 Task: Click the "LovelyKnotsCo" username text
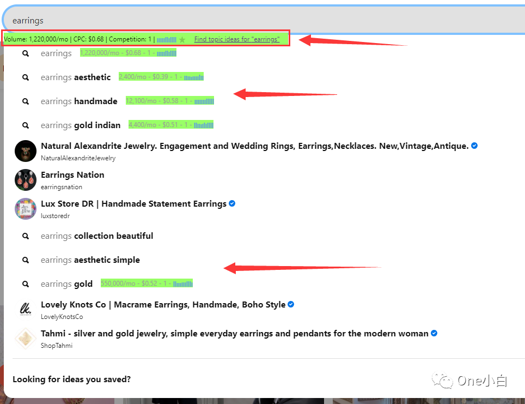[x=62, y=317]
